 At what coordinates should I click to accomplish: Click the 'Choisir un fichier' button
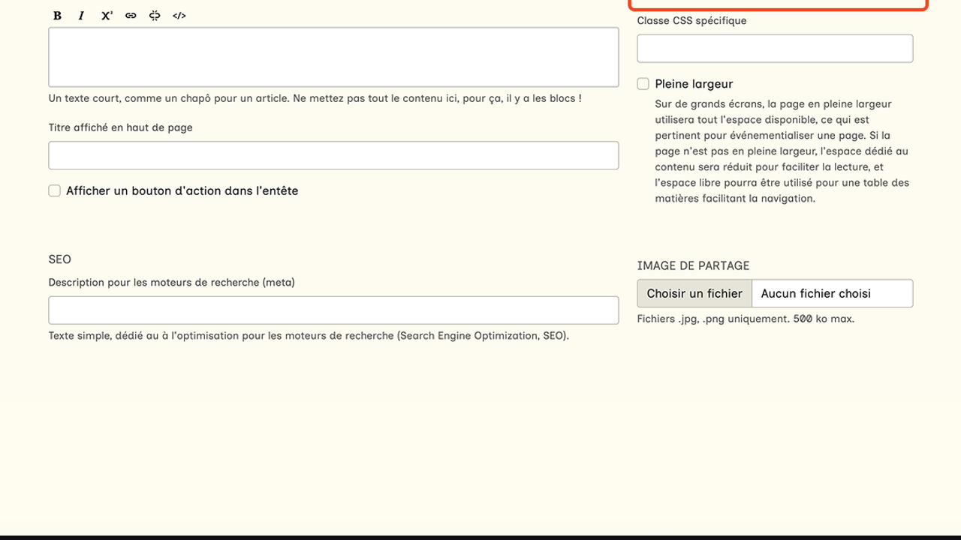point(694,293)
